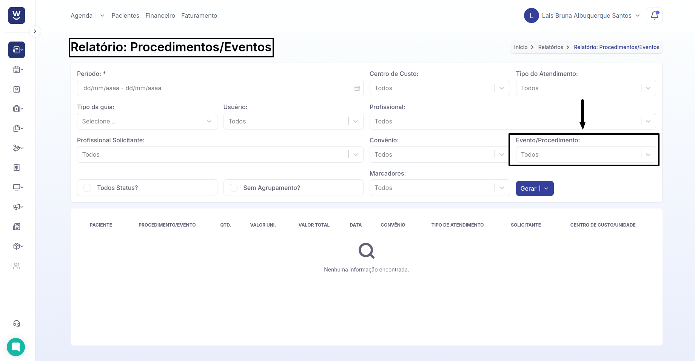Open the Profissional Solicitante dropdown
Viewport: 695px width, 361px height.
[x=220, y=154]
